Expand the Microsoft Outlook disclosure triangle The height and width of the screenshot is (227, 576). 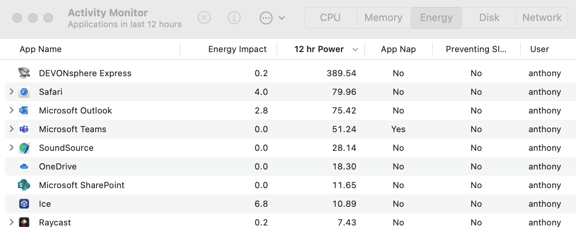[11, 110]
